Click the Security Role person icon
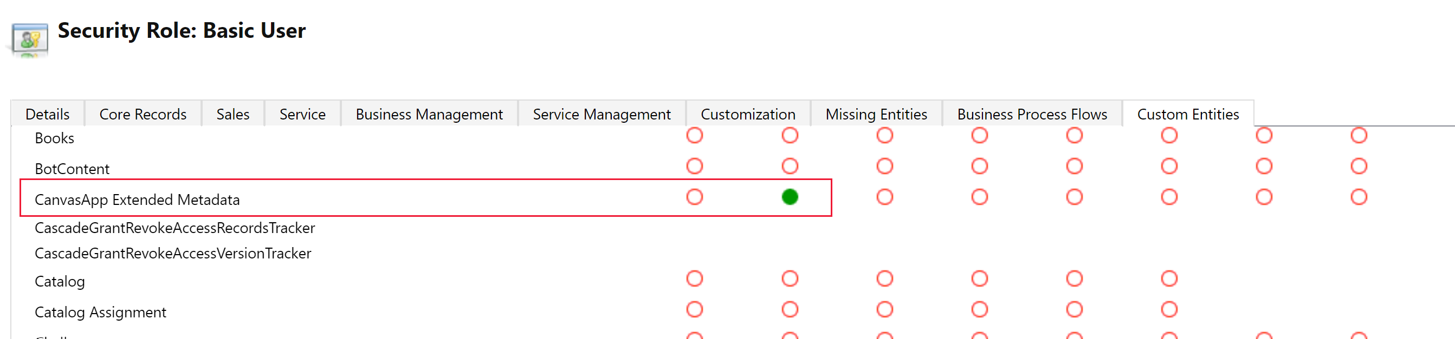The height and width of the screenshot is (339, 1455). point(28,39)
